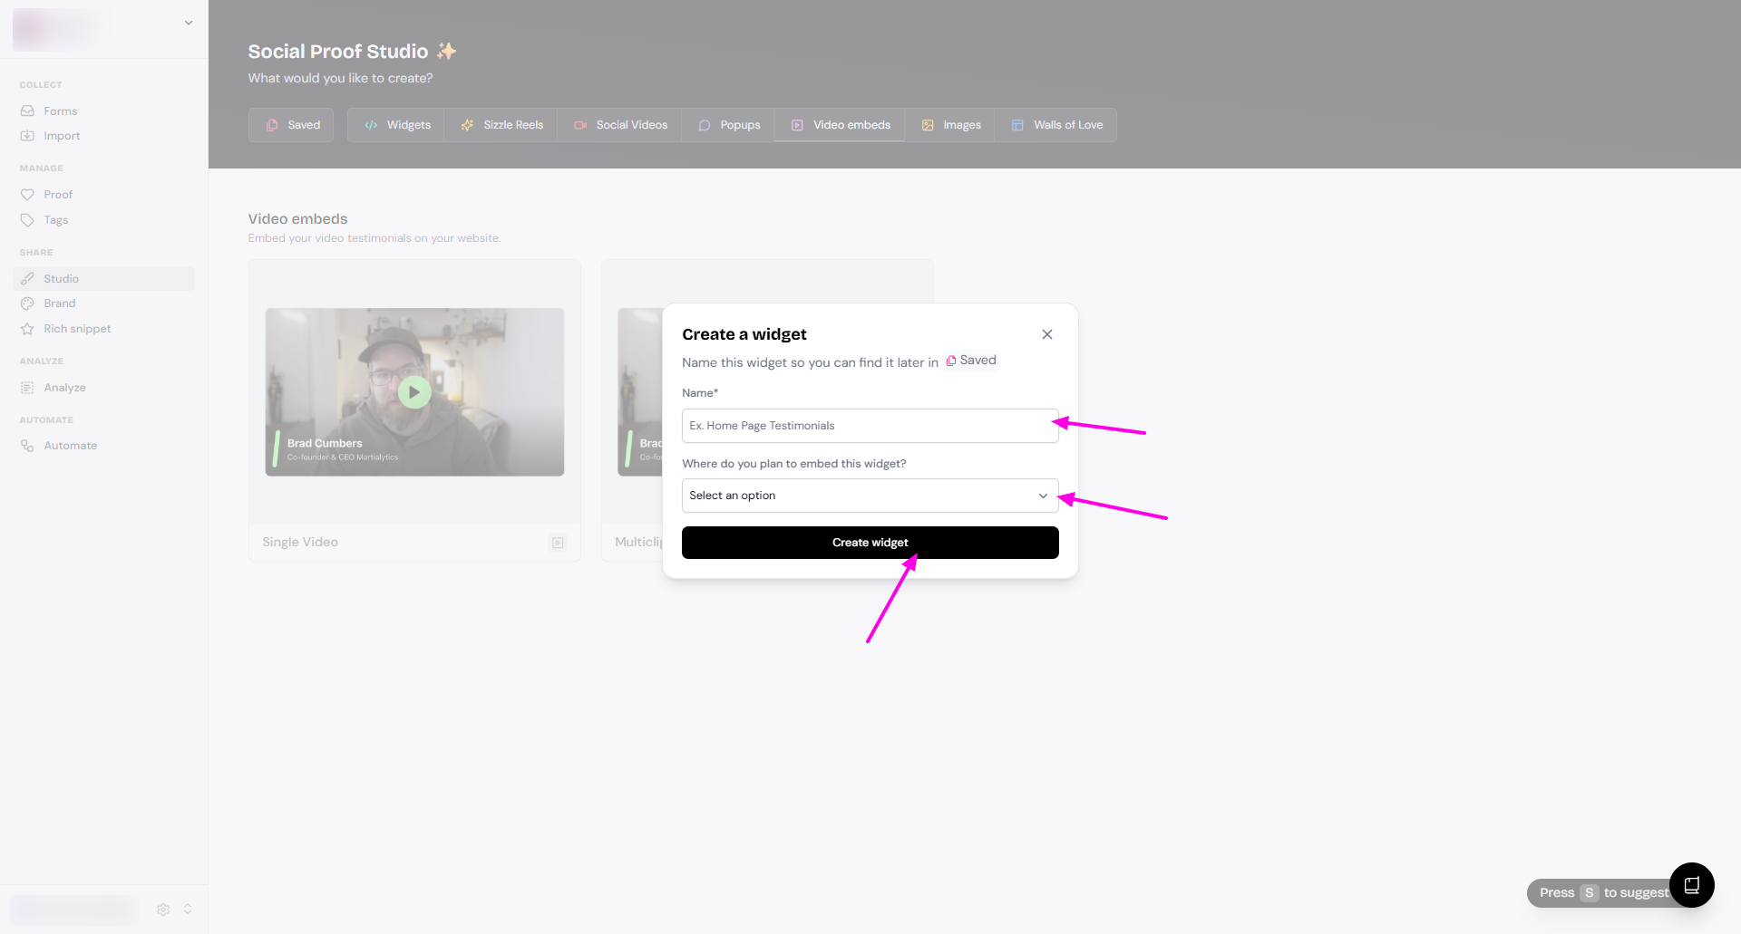Viewport: 1741px width, 934px height.
Task: Click the Brand palette icon
Action: coord(27,303)
